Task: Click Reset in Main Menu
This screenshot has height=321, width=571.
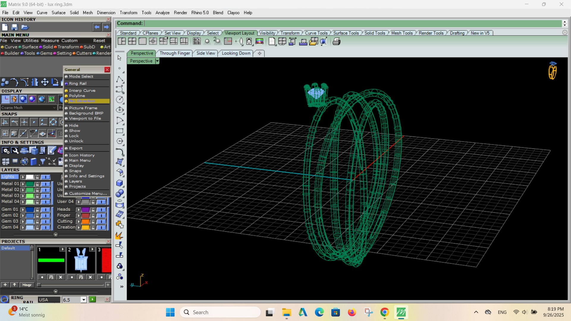Action: pos(99,41)
